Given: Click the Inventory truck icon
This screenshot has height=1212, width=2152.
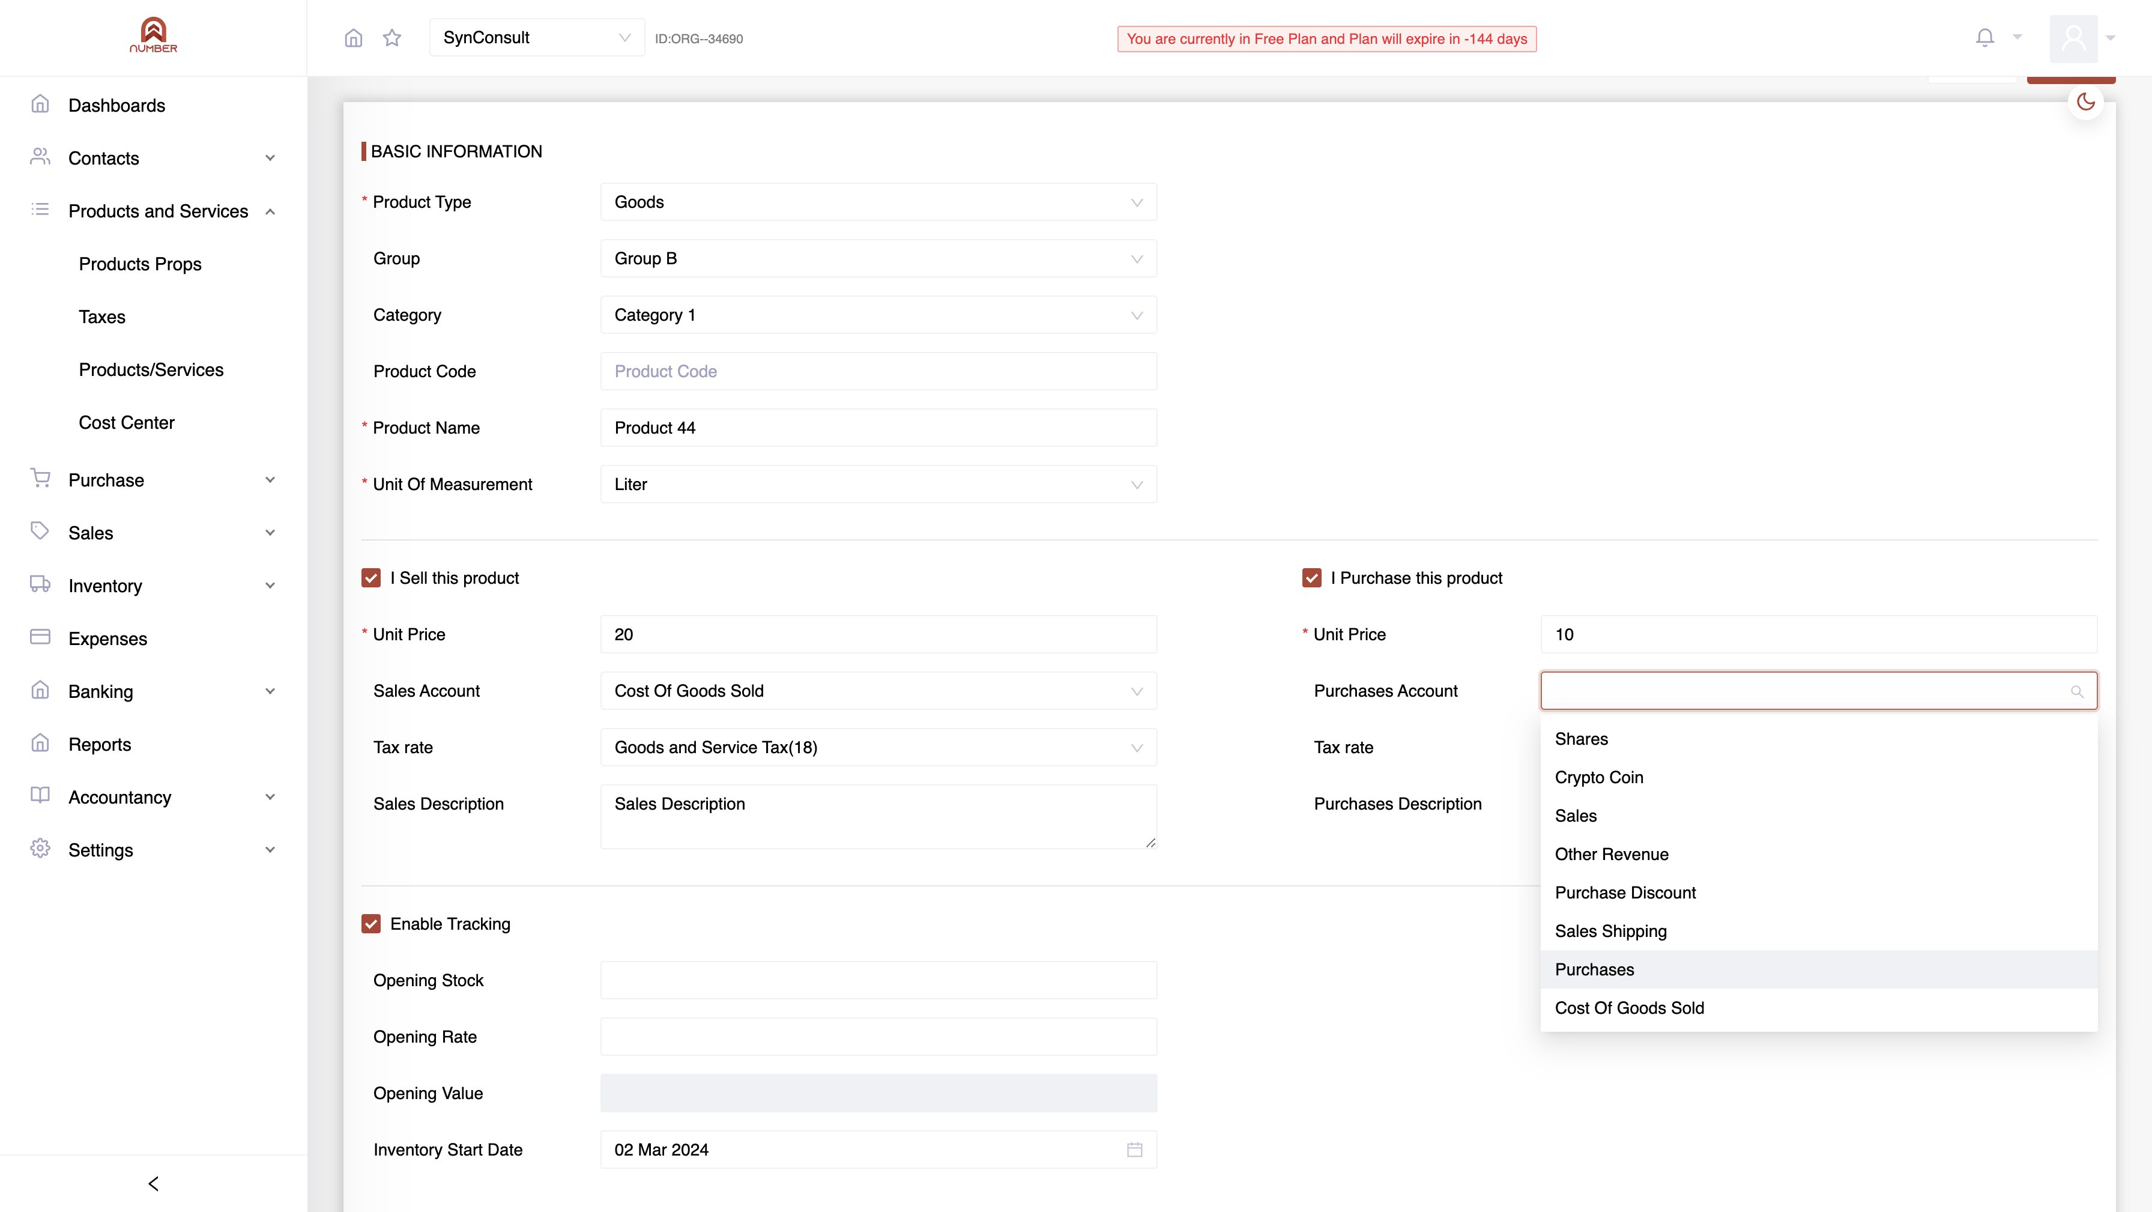Looking at the screenshot, I should (40, 584).
